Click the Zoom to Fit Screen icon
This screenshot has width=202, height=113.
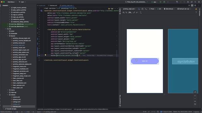point(195,104)
